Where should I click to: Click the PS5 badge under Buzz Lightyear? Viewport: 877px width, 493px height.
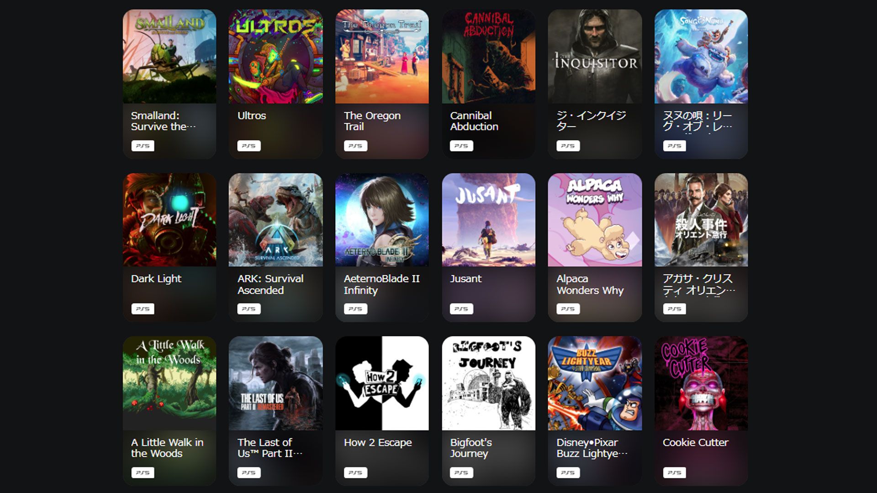click(568, 473)
